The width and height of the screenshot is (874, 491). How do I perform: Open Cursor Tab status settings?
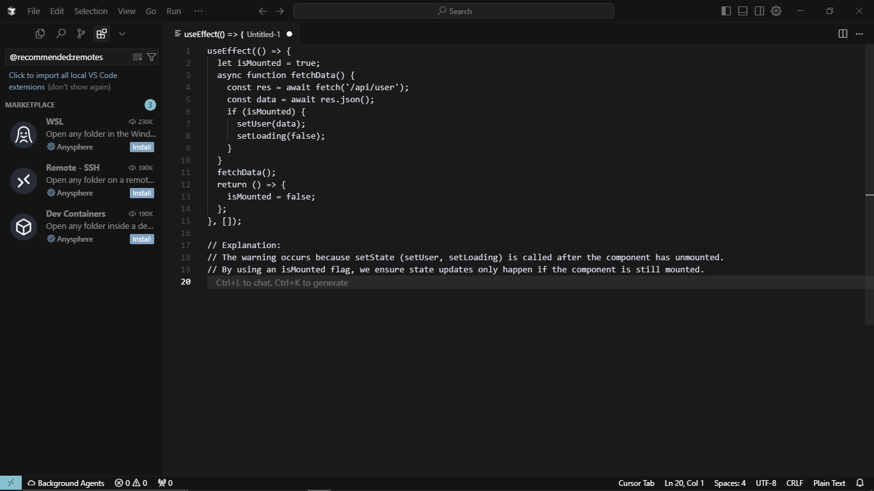point(636,483)
